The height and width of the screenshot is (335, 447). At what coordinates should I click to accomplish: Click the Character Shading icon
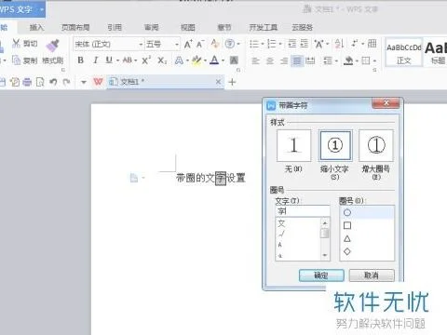tap(234, 60)
